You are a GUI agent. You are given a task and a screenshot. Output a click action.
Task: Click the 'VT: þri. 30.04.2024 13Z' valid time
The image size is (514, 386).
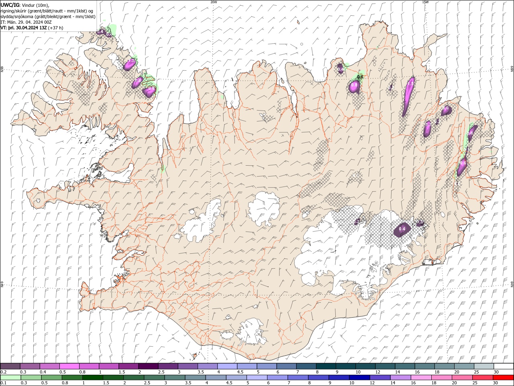tap(24, 28)
